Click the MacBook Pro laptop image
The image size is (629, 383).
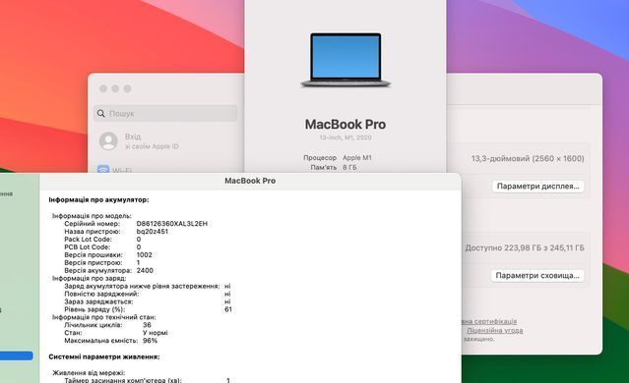point(346,60)
